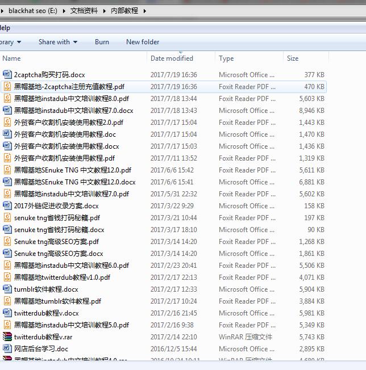
Task: Create a New folder
Action: click(x=143, y=42)
